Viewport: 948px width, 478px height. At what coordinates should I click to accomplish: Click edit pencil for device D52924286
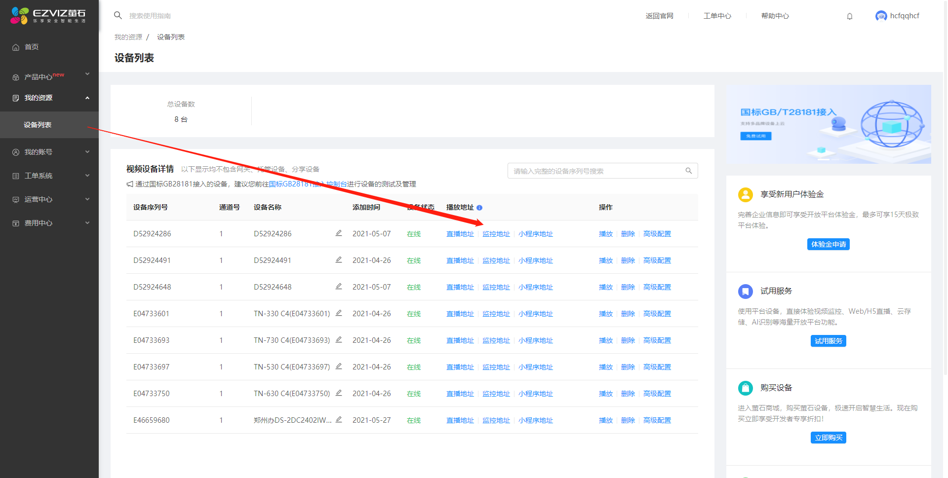(x=339, y=233)
